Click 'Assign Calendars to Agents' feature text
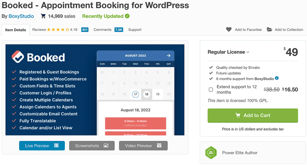The width and height of the screenshot is (307, 165). pos(48,107)
